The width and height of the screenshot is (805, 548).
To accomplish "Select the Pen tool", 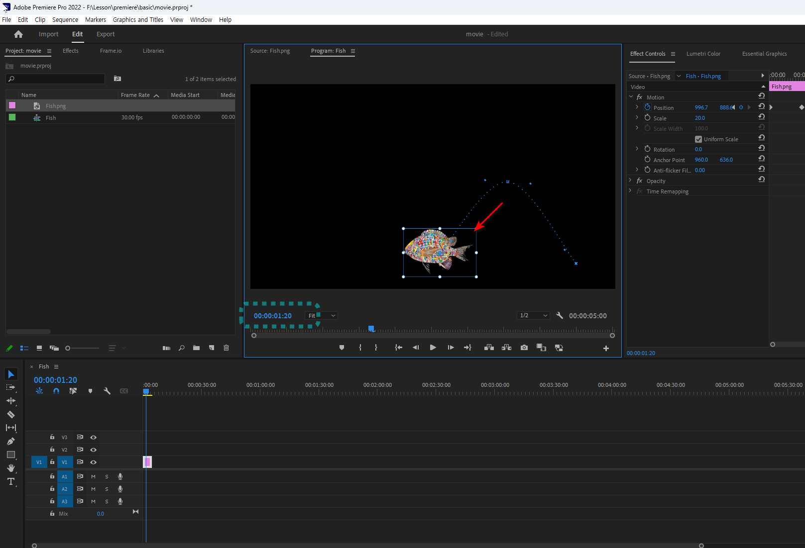I will pos(11,441).
